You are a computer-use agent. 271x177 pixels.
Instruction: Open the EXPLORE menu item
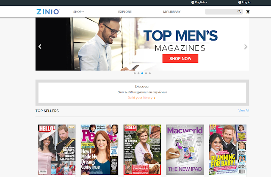point(125,12)
